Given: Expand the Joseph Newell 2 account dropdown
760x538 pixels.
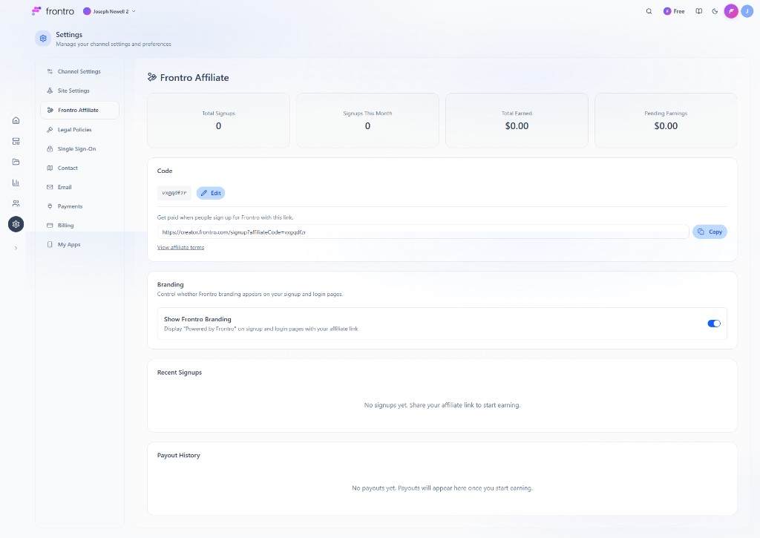Looking at the screenshot, I should (x=109, y=11).
